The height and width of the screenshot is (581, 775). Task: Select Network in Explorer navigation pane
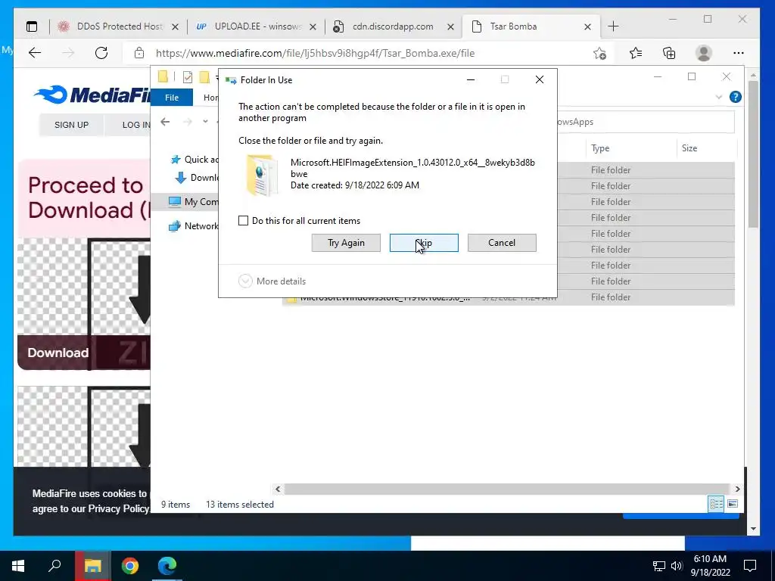click(x=193, y=225)
